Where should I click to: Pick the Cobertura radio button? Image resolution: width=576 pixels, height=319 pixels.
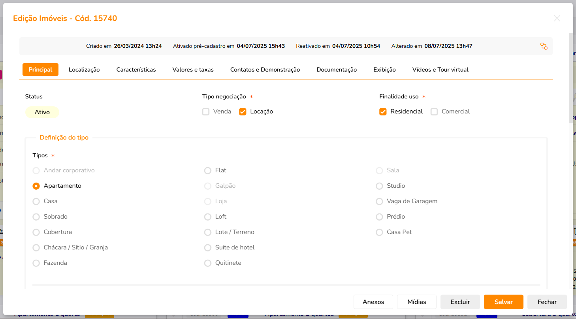point(36,232)
